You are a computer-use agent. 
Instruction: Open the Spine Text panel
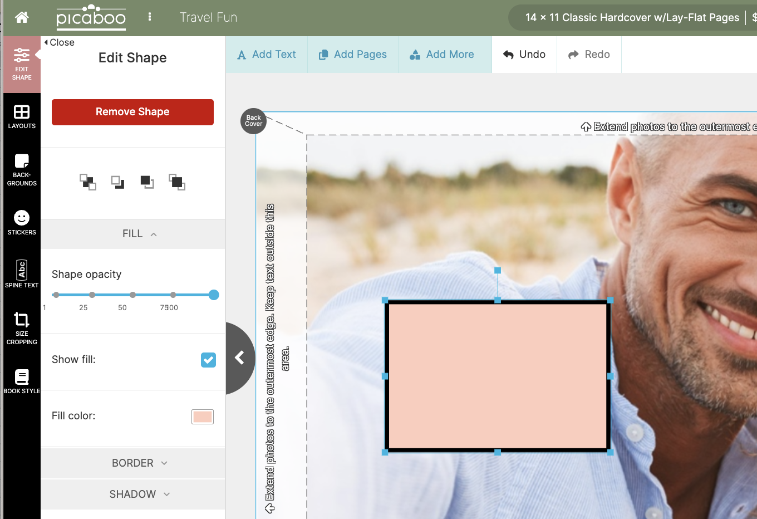pyautogui.click(x=22, y=274)
